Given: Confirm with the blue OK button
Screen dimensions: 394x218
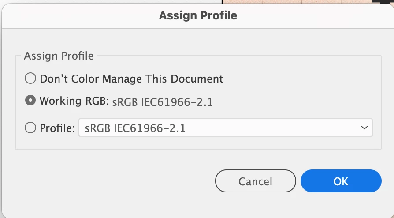Looking at the screenshot, I should [341, 181].
